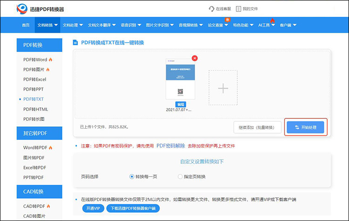The height and width of the screenshot is (221, 349).
Task: Open 图片文字识别 menu label
Action: coord(157,25)
